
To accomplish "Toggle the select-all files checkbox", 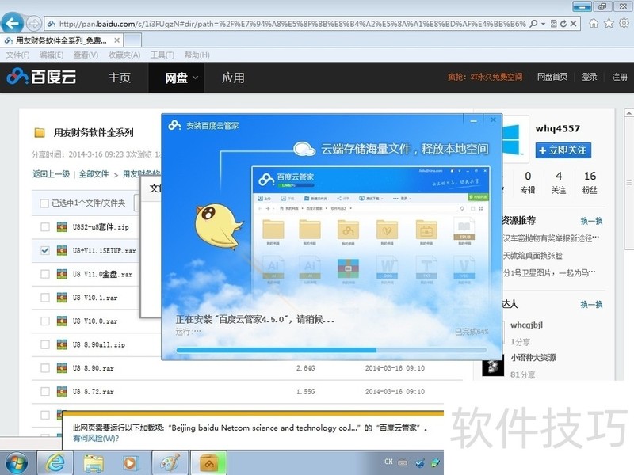I will (45, 203).
